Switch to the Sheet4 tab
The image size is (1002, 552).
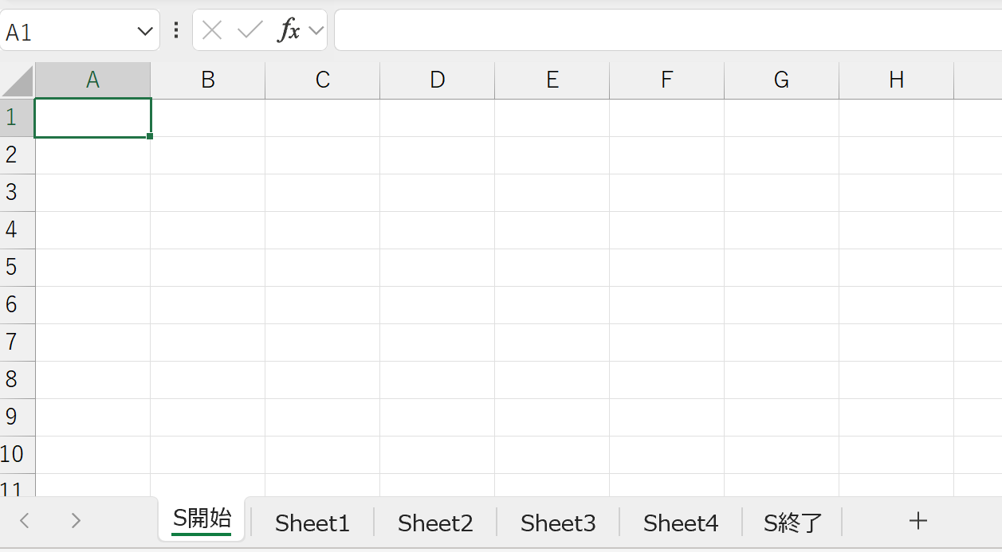point(681,523)
